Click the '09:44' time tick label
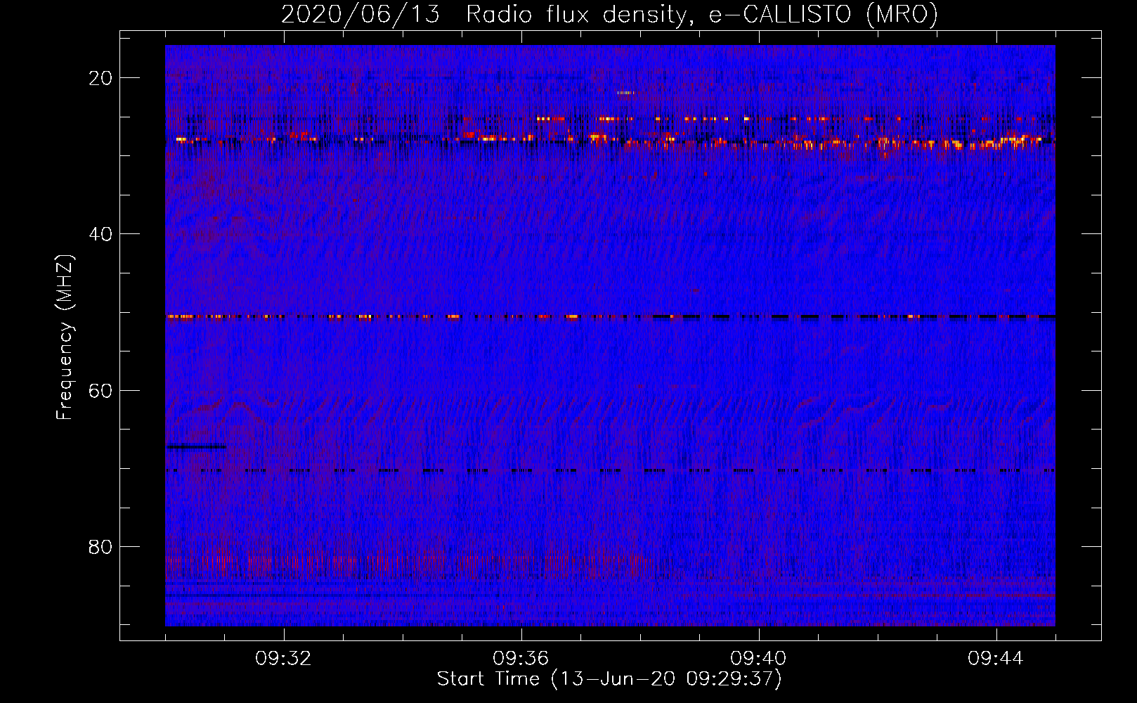 pos(996,659)
